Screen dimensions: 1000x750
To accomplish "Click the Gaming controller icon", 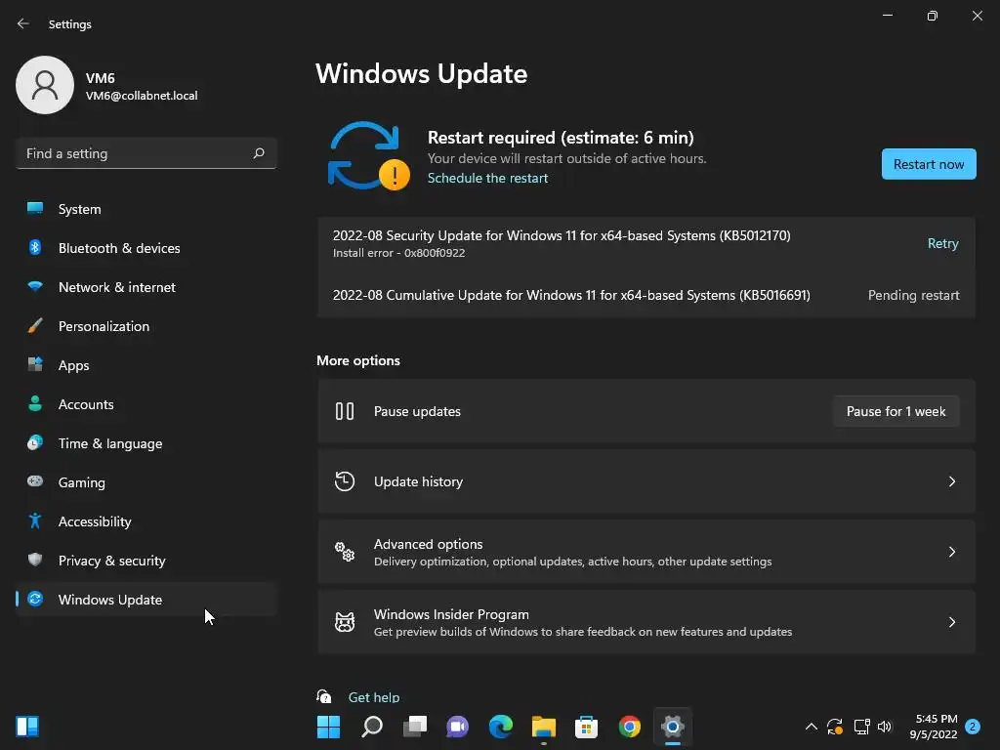I will pos(35,481).
